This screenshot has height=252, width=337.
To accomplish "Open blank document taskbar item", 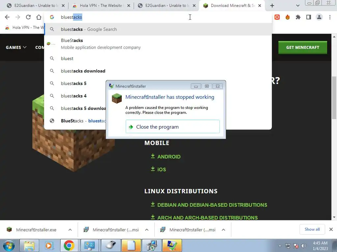I will [x=131, y=245].
